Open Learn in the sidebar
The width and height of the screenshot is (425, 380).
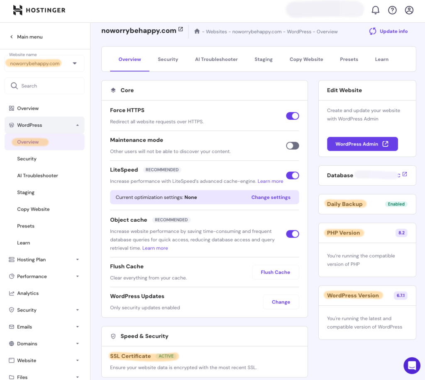(24, 243)
